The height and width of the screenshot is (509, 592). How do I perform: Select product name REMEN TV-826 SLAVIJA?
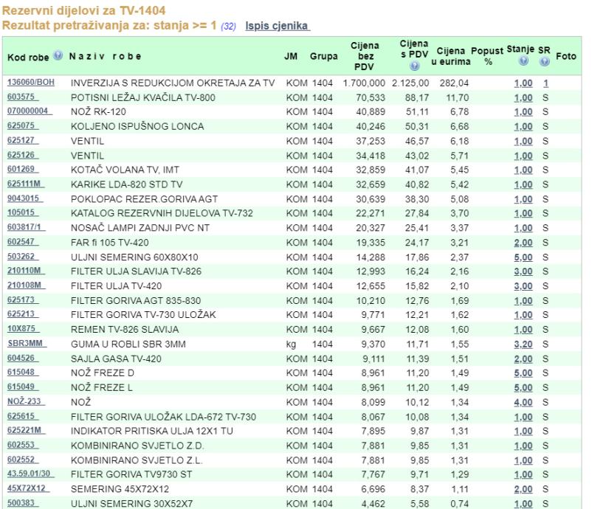[x=125, y=330]
